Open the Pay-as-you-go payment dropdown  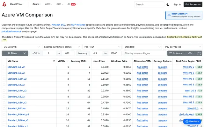[x=183, y=47]
